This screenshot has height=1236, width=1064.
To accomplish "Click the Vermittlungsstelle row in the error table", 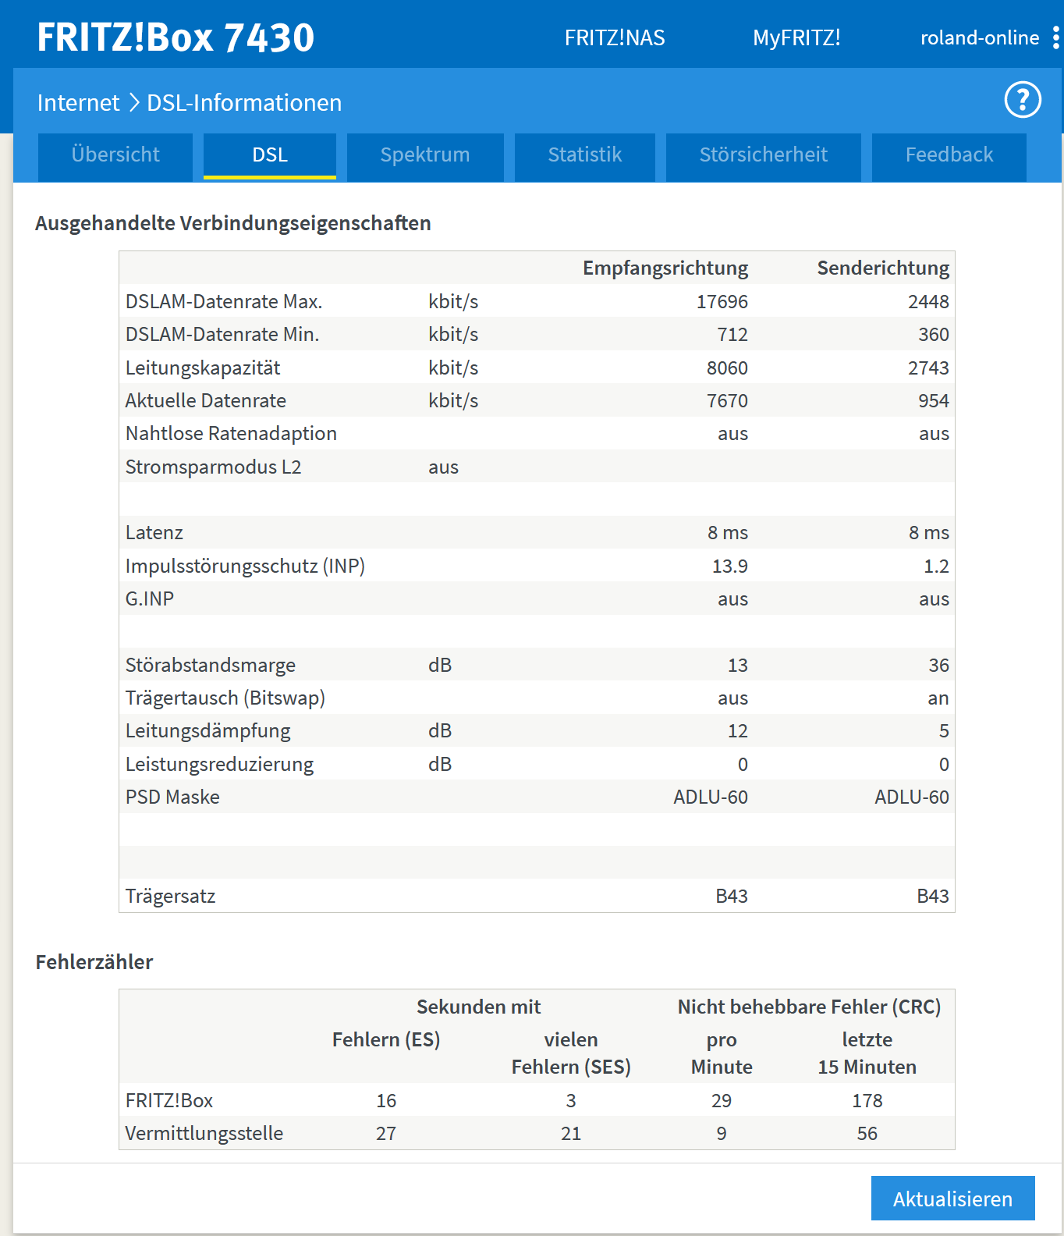I will [204, 1134].
